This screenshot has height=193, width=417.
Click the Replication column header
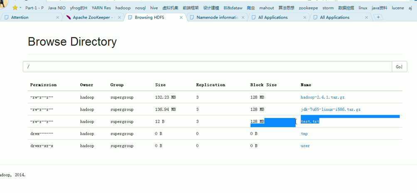click(x=211, y=85)
